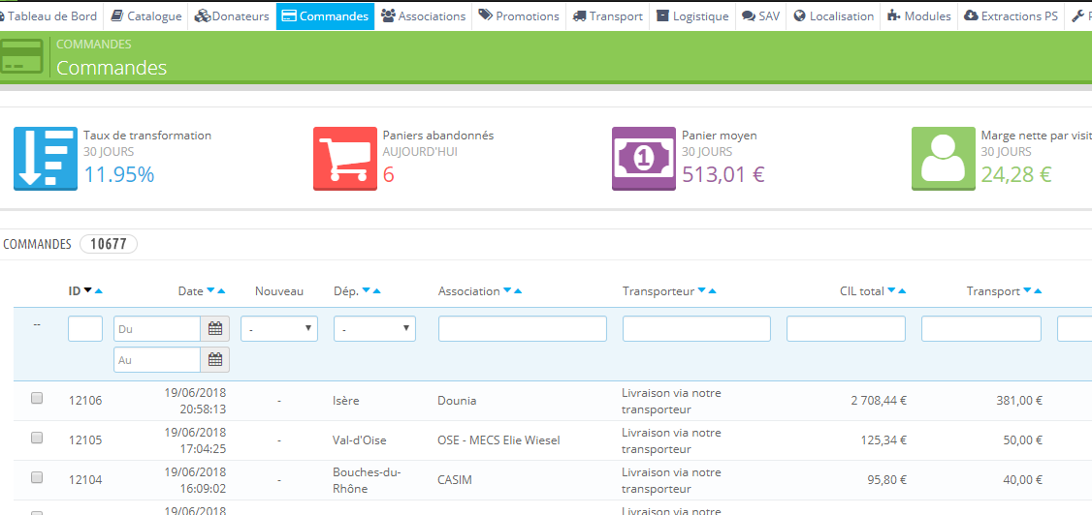Screen dimensions: 1092x515
Task: Open the Au date calendar picker
Action: coord(215,359)
